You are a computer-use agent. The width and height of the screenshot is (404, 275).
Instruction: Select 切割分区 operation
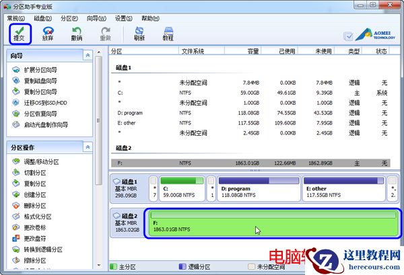[x=29, y=173]
